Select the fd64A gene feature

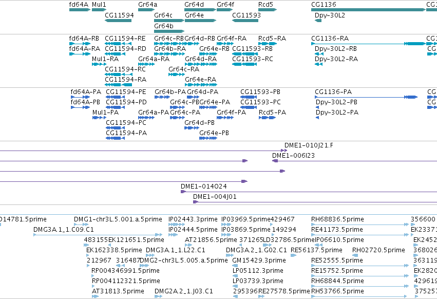(80, 10)
